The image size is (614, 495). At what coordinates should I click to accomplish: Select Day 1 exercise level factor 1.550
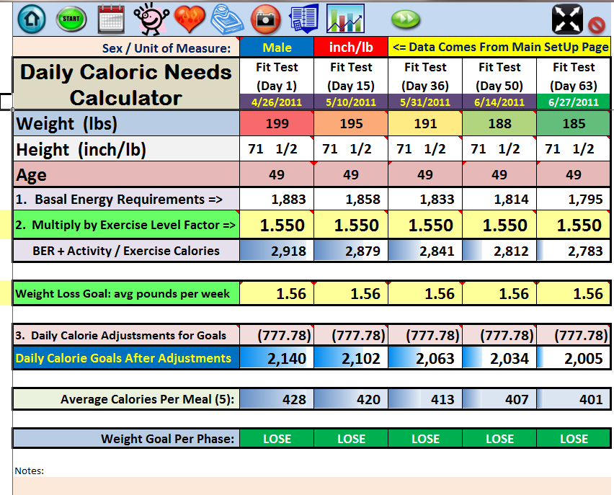(277, 226)
